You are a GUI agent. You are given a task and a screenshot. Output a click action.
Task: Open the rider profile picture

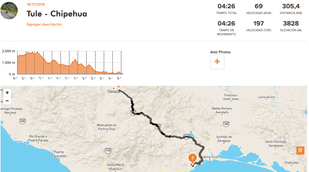tap(9, 11)
